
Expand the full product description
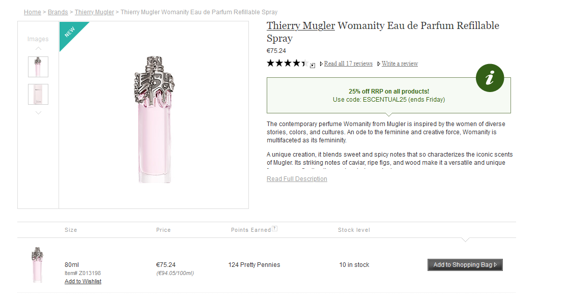297,179
